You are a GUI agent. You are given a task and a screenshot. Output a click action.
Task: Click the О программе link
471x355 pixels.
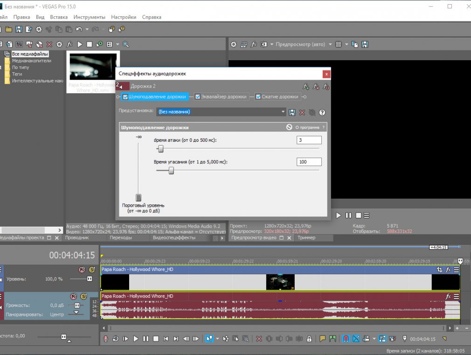point(307,127)
